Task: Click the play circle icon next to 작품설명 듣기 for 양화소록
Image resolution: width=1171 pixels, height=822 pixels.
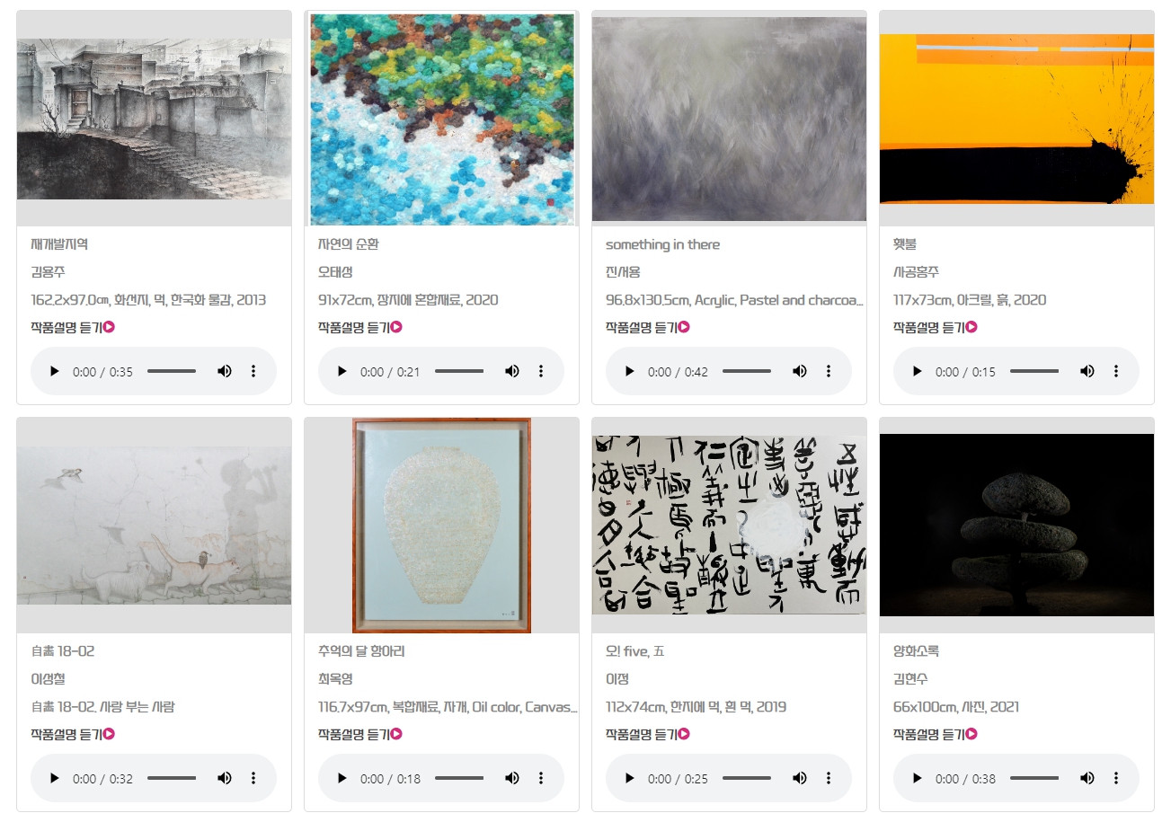Action: (x=971, y=734)
